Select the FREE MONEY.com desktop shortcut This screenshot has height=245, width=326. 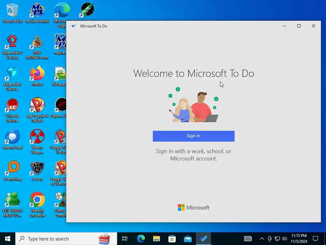pos(37,47)
